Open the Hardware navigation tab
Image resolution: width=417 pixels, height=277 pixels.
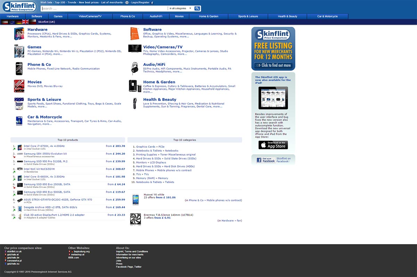click(x=13, y=16)
